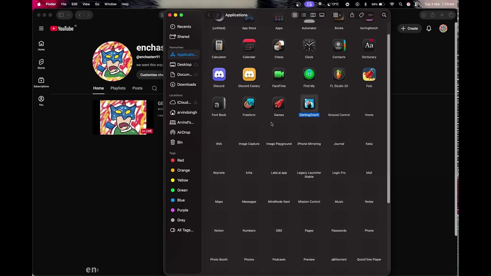491x276 pixels.
Task: Open the Finder more actions menu
Action: [x=371, y=15]
